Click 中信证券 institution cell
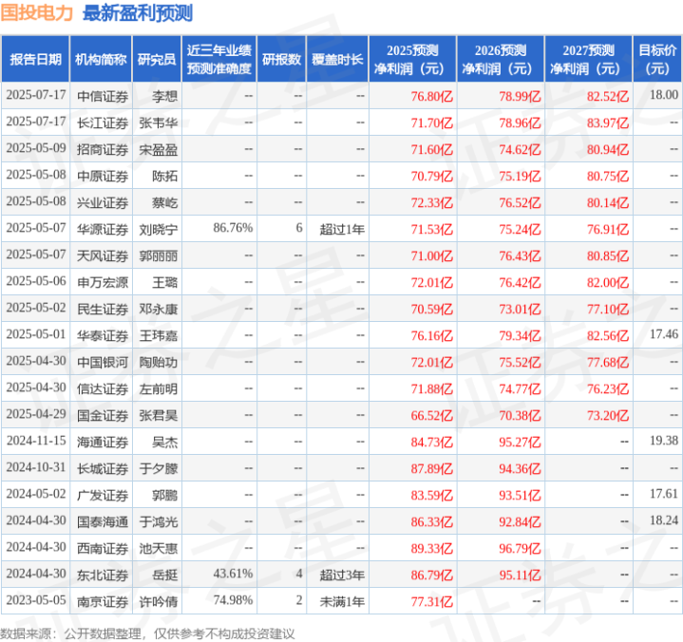The width and height of the screenshot is (683, 642). click(x=103, y=96)
